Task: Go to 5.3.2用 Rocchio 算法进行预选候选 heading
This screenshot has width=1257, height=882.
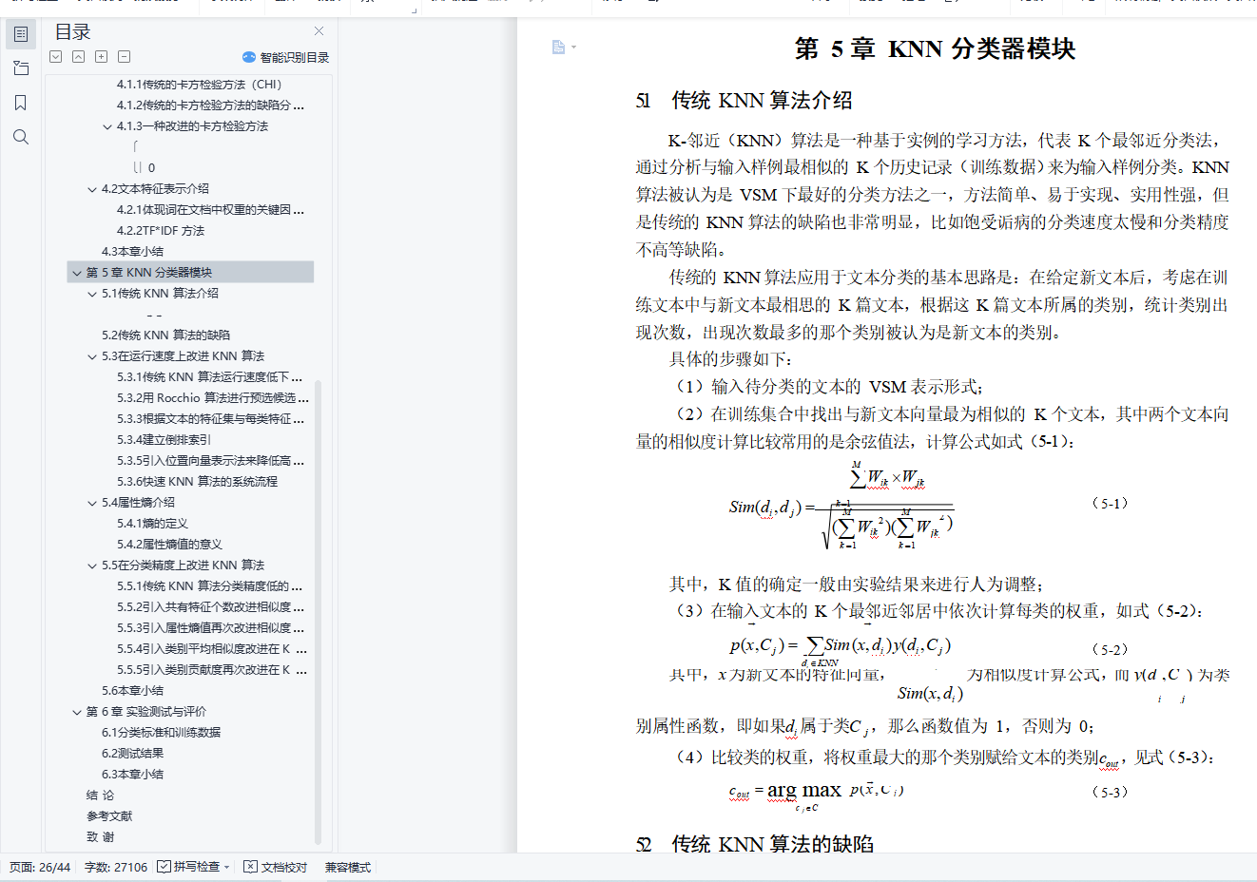Action: 213,398
